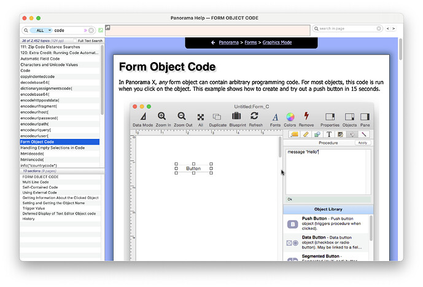
Task: Jump to section 'Setting and Getting the Object Name'
Action: click(60, 203)
